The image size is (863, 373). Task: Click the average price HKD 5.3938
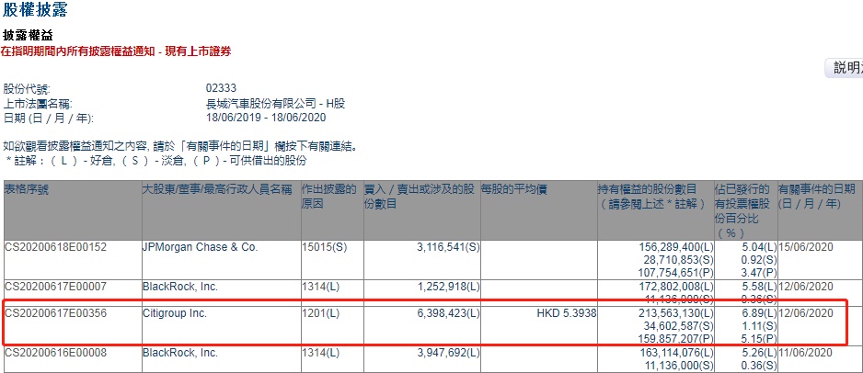(x=567, y=313)
